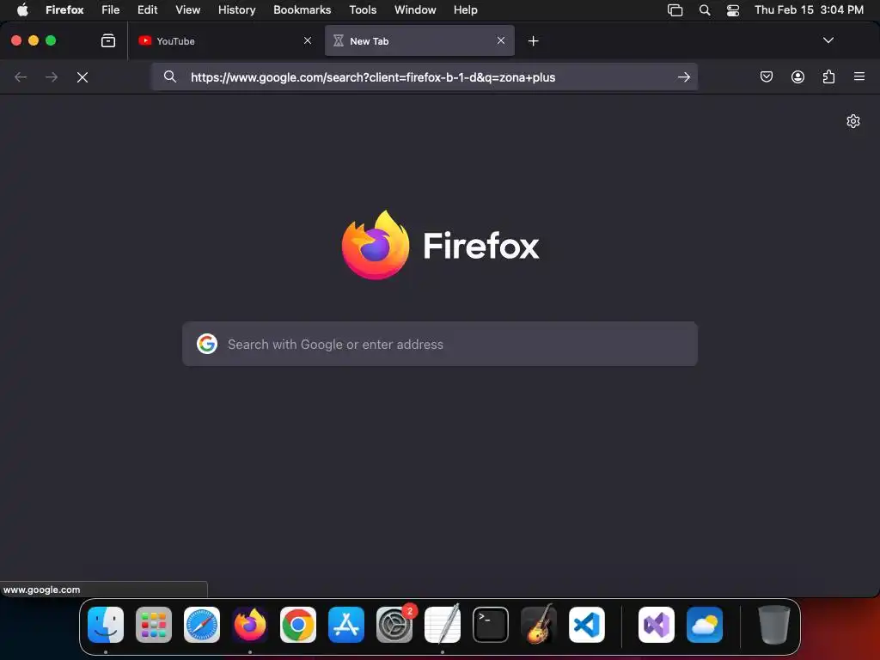Click the address bar URL field
Viewport: 880px width, 660px height.
(x=424, y=76)
